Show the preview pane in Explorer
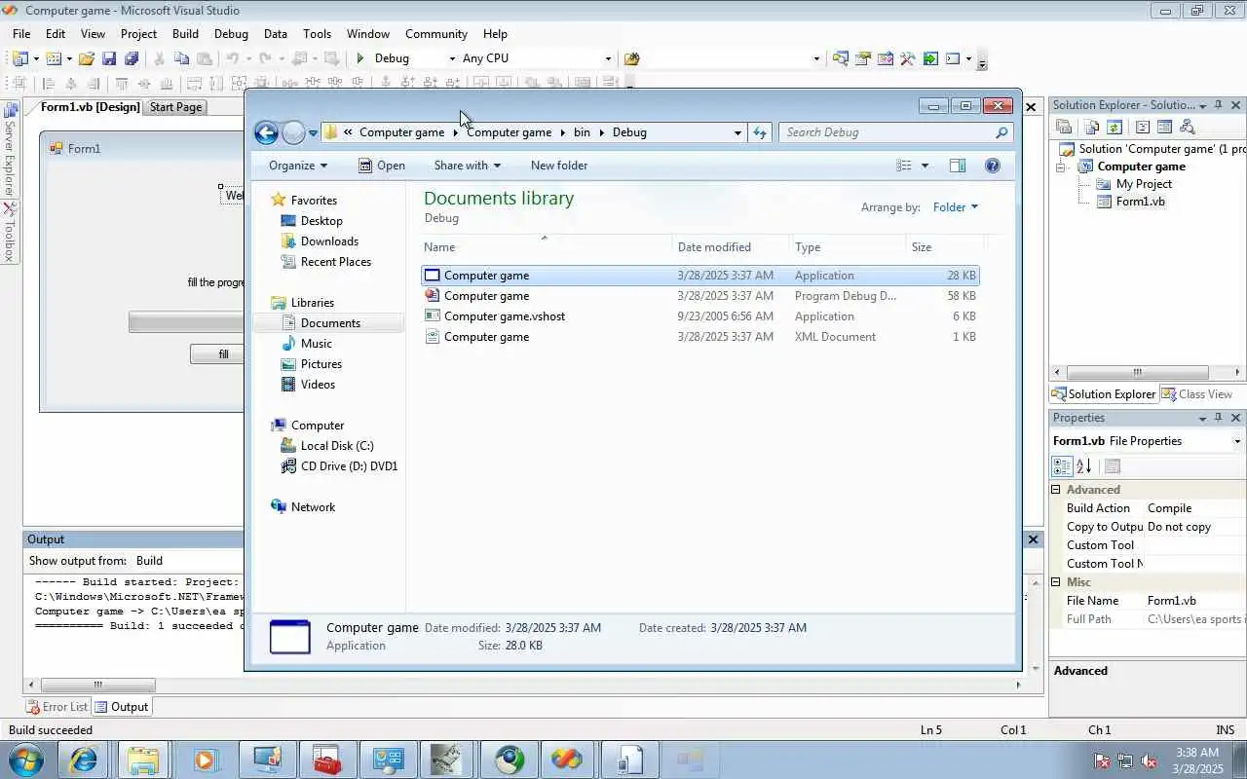Screen dimensions: 1247x779 [958, 166]
